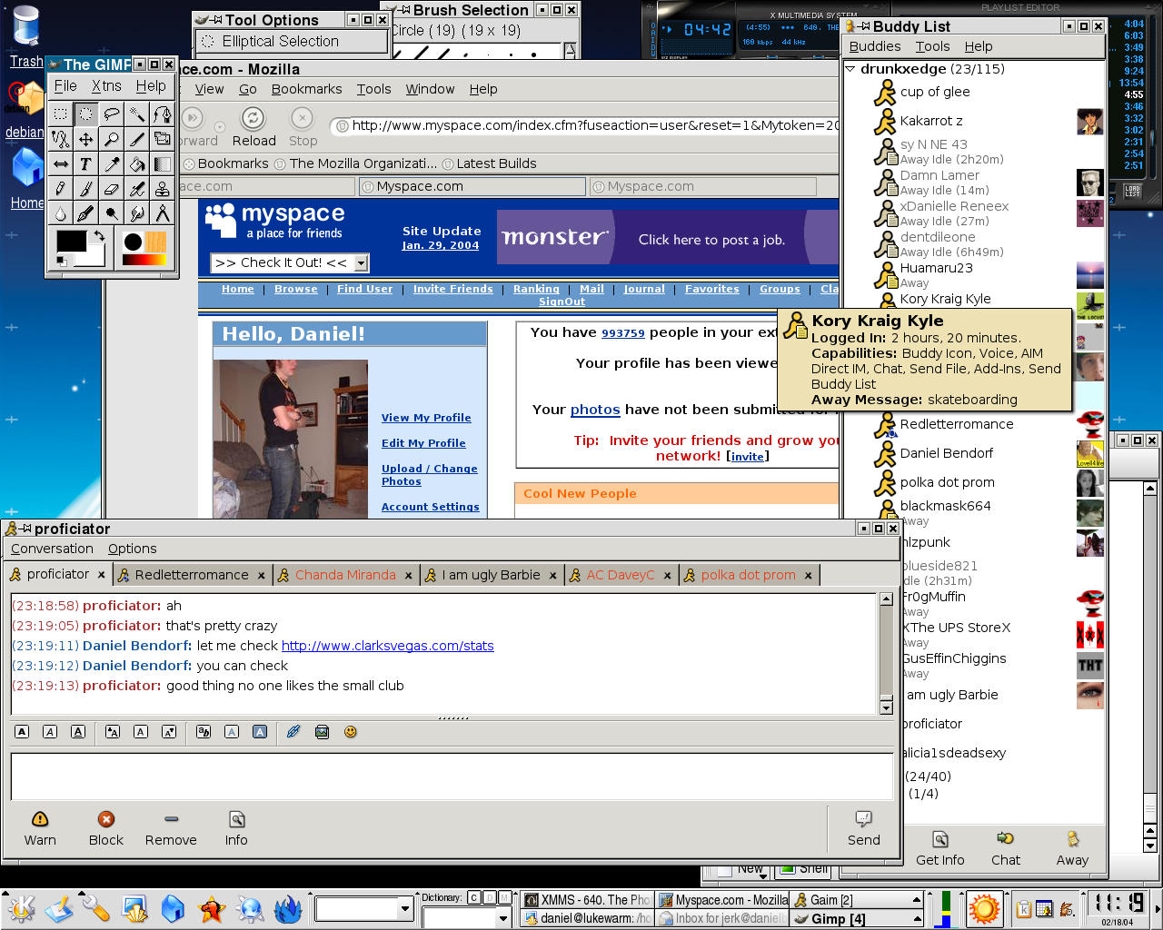The image size is (1163, 930).
Task: Insert a smiley in the Gaim conversation
Action: (x=350, y=732)
